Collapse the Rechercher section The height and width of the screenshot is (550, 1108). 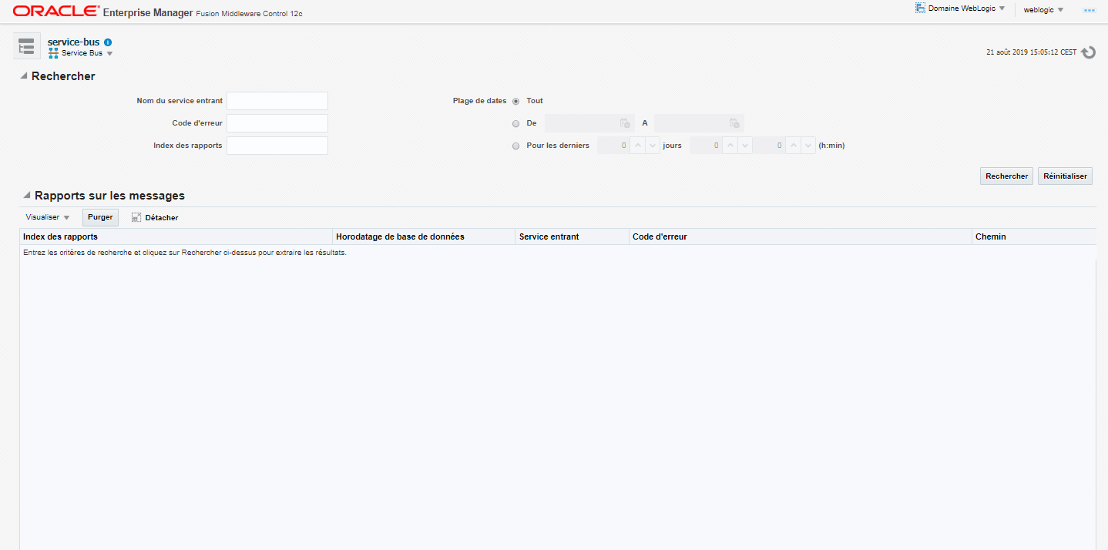coord(24,76)
